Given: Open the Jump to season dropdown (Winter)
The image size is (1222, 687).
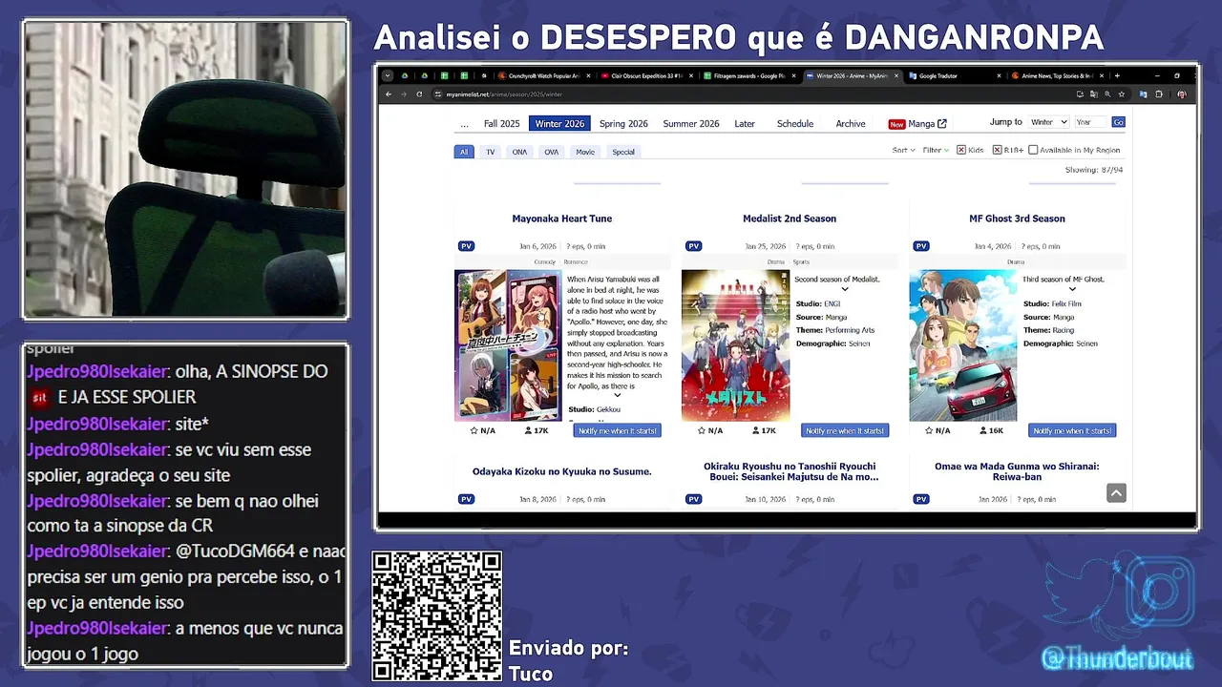Looking at the screenshot, I should click(1047, 122).
